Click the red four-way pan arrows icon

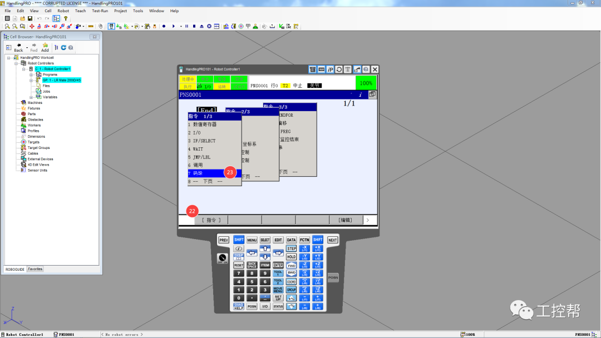click(x=32, y=27)
